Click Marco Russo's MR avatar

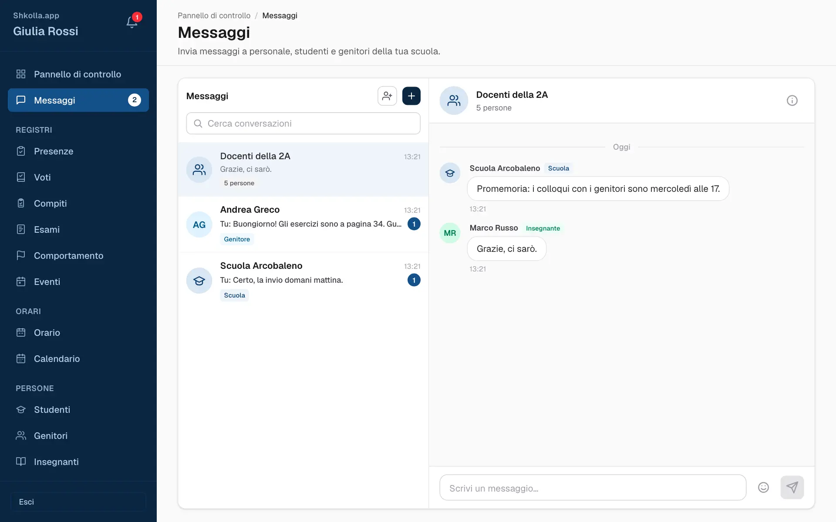pos(450,233)
